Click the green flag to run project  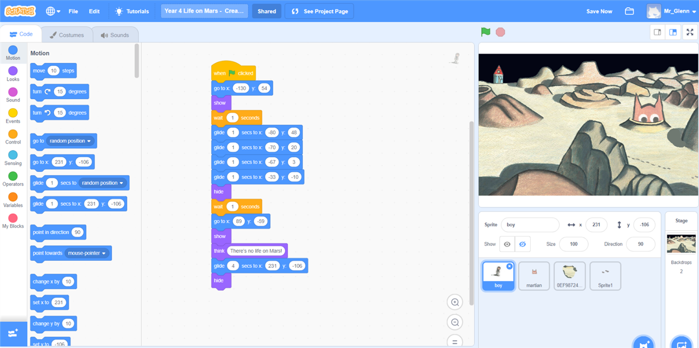point(485,32)
